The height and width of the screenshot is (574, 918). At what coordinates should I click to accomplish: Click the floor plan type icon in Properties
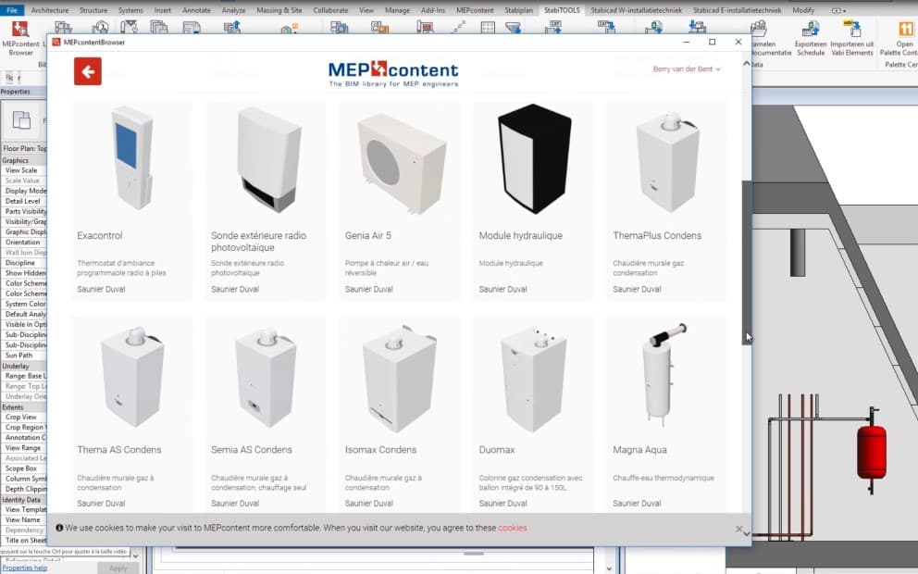tap(21, 119)
